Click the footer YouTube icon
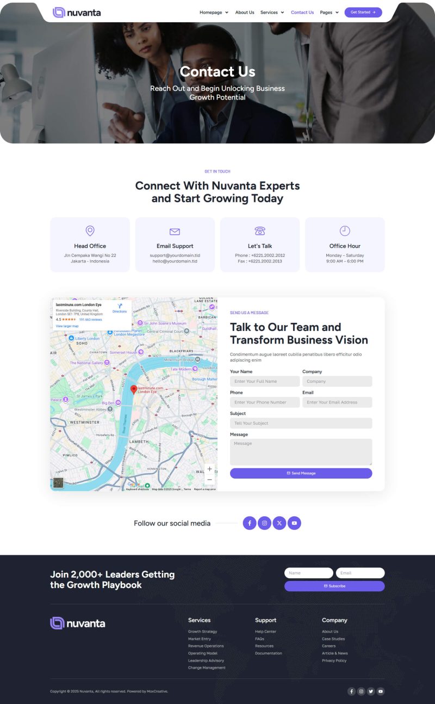The height and width of the screenshot is (704, 435). tap(381, 691)
